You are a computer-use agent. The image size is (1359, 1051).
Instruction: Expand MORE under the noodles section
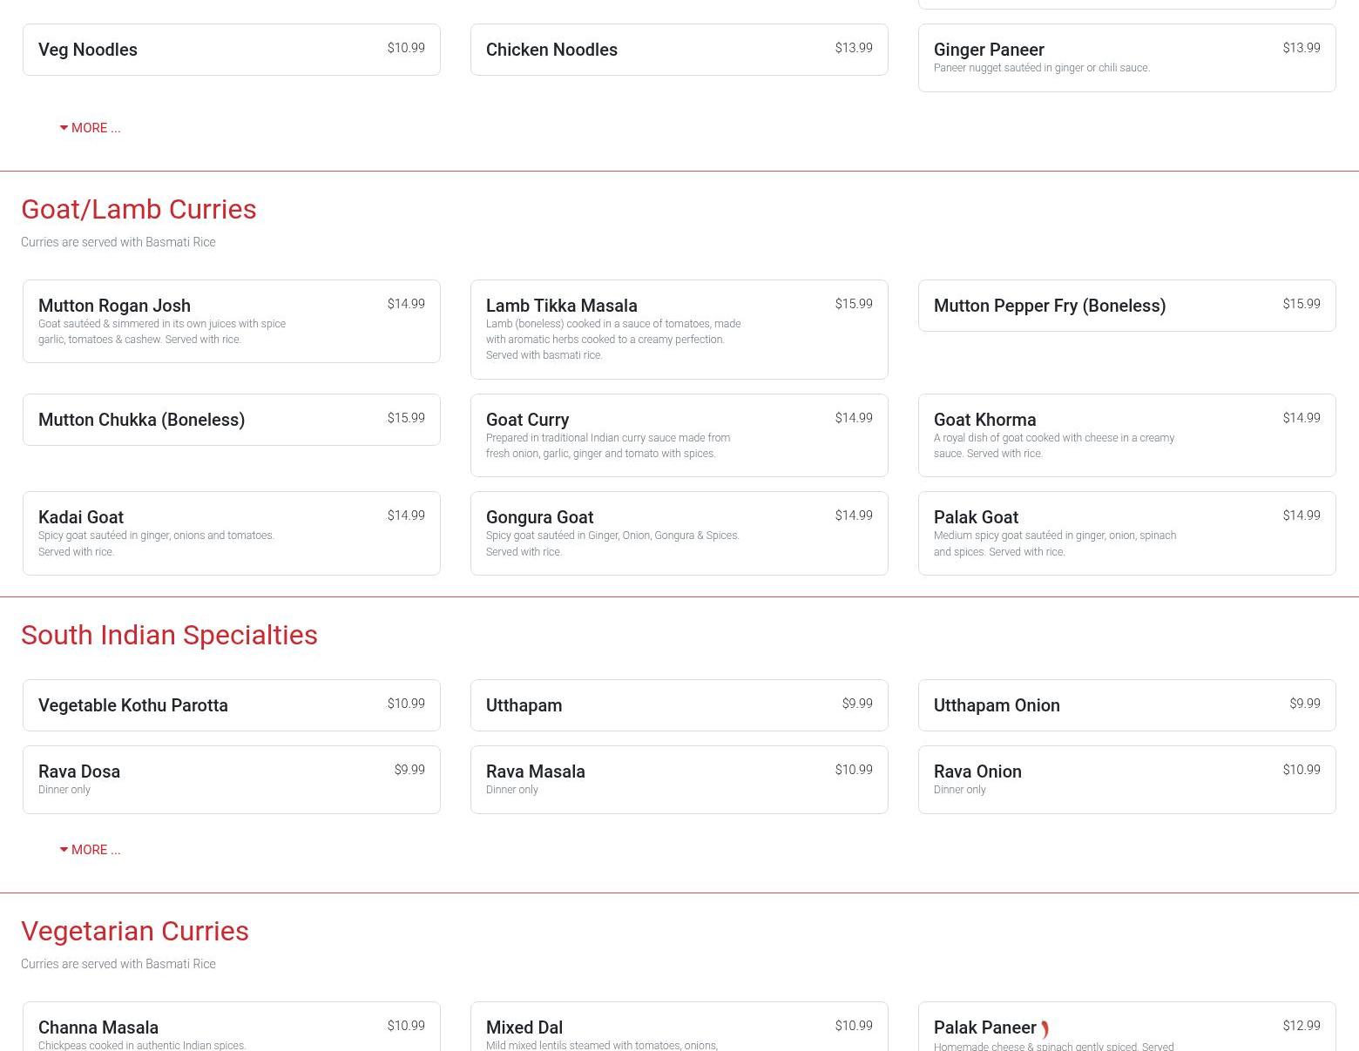click(90, 128)
